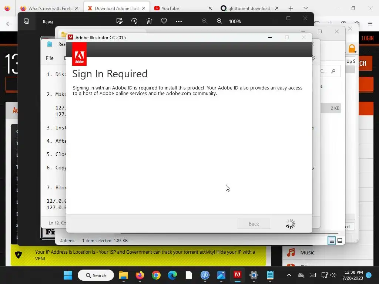Click the yellow VPN warning banner

click(138, 255)
